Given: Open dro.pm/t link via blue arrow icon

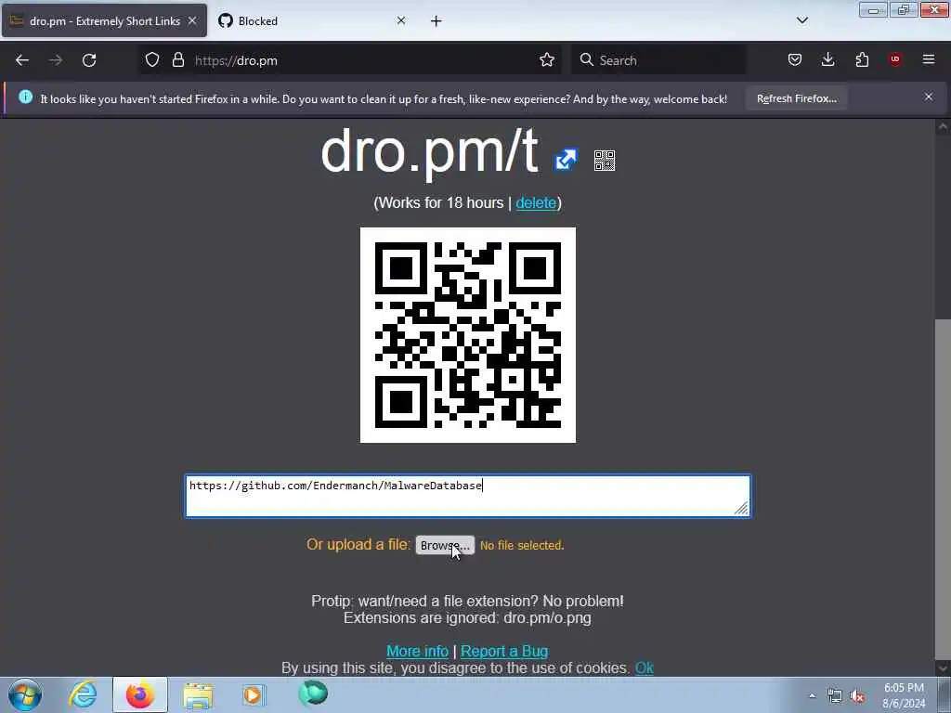Looking at the screenshot, I should pyautogui.click(x=566, y=160).
